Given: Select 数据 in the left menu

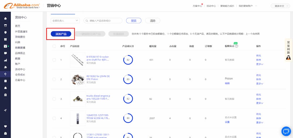Looking at the screenshot, I should coord(18,58).
